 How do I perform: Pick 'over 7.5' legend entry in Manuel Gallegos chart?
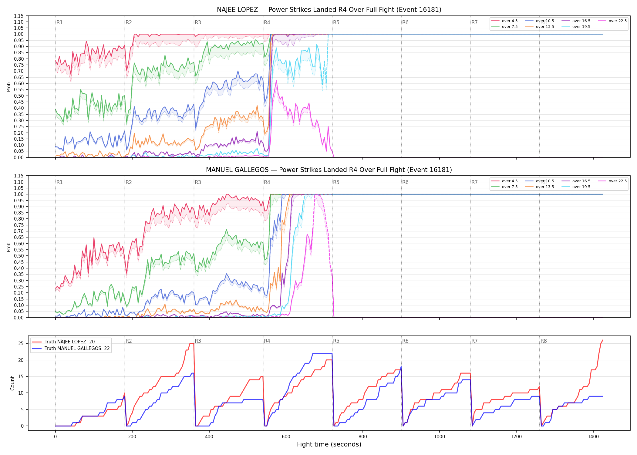coord(504,187)
